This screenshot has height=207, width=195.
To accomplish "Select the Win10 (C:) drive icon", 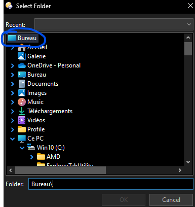I will click(31, 147).
